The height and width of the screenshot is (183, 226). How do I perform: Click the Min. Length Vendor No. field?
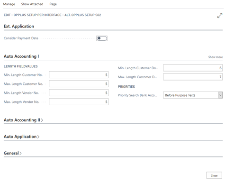click(x=79, y=93)
